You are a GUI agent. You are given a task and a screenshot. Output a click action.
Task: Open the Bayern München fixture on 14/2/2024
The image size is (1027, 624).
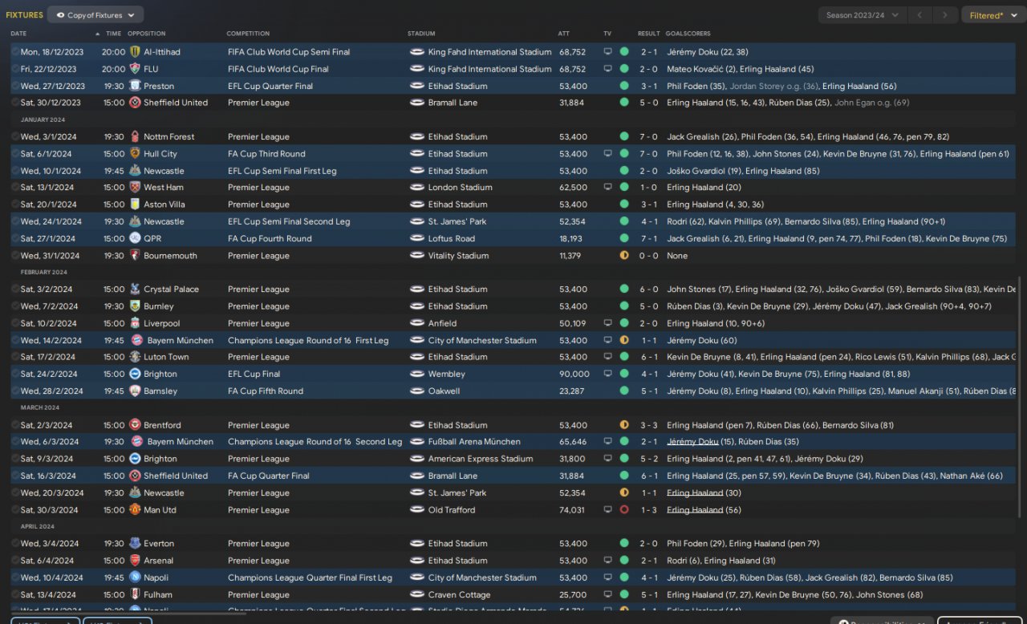(513, 340)
